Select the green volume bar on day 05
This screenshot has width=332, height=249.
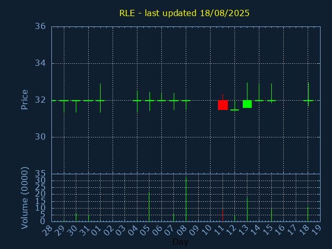[x=149, y=207]
